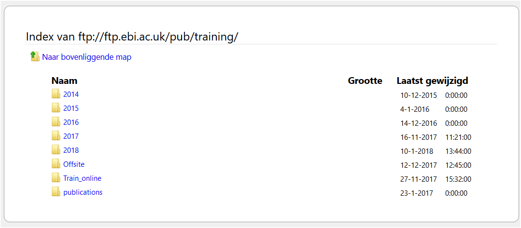
Task: Click the Naam column header
Action: tap(64, 80)
